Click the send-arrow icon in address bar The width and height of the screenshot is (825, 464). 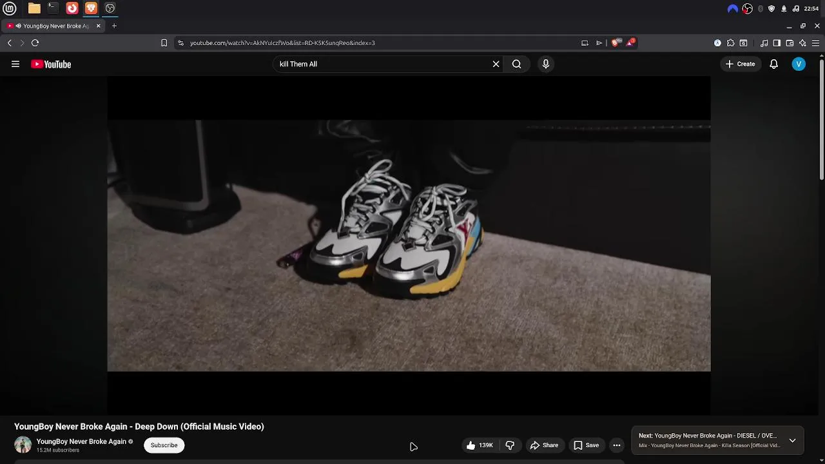599,43
